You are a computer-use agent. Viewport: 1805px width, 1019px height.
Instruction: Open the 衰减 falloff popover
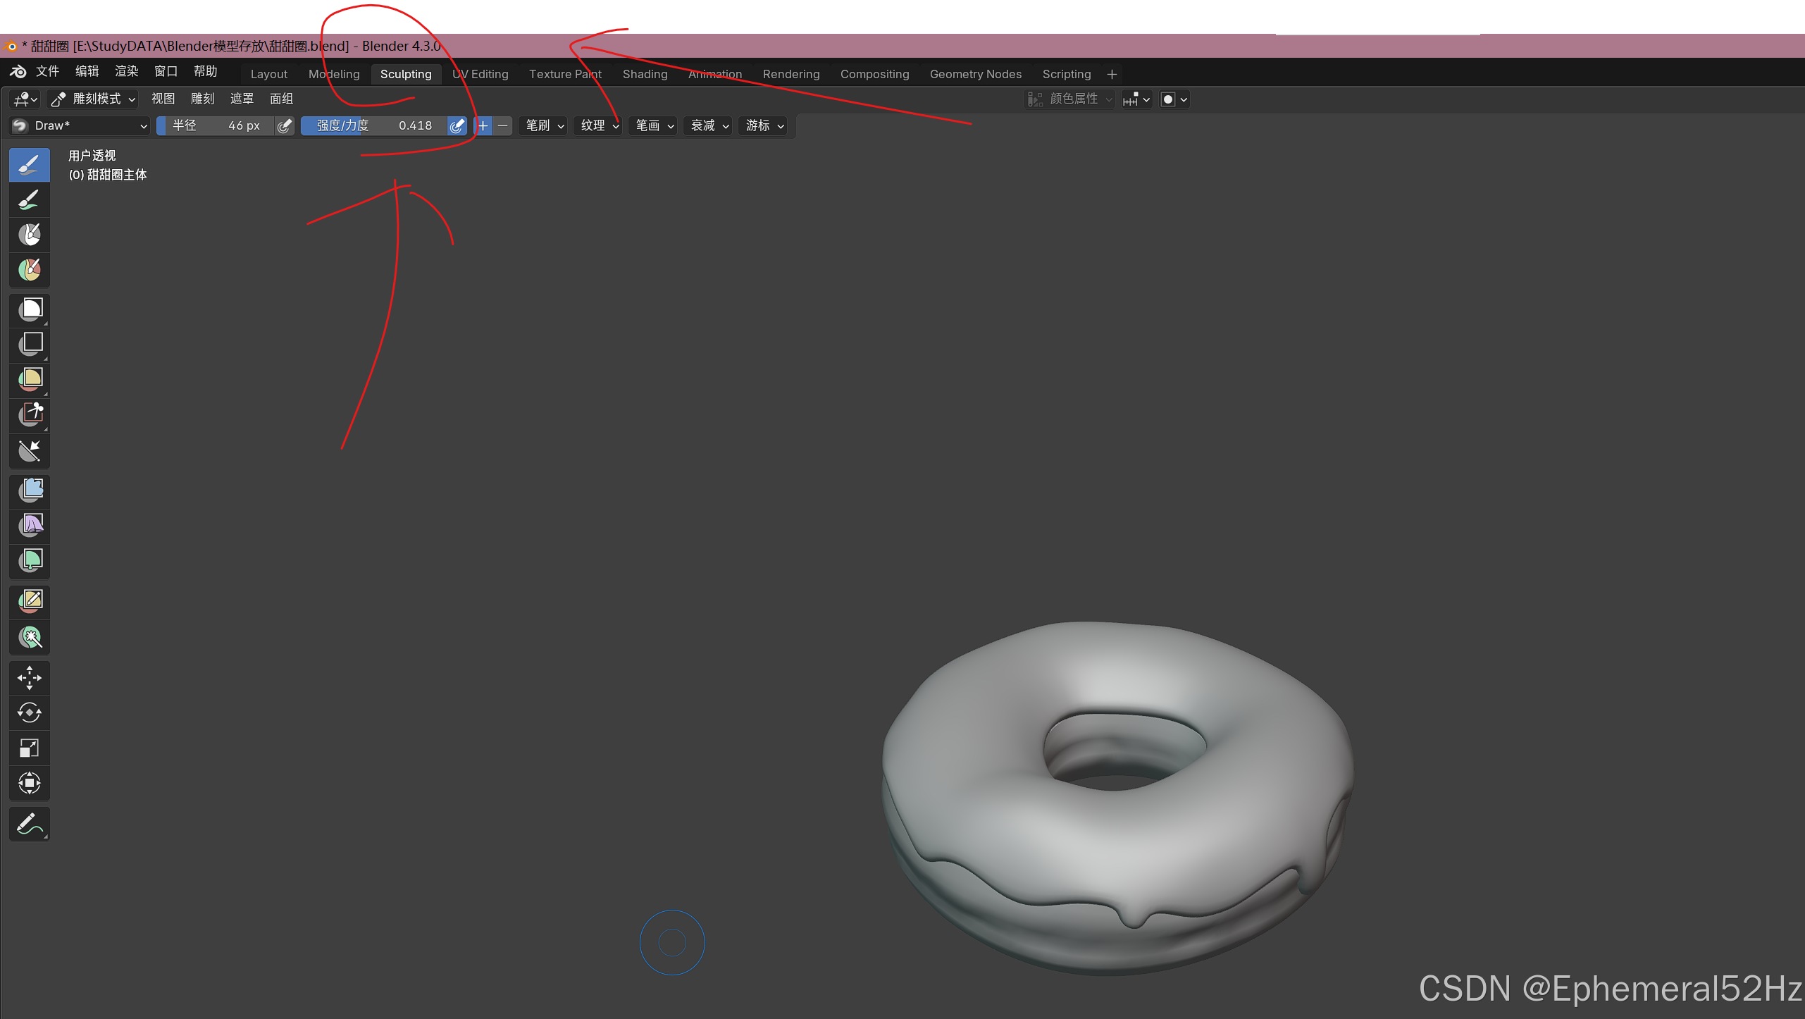707,125
